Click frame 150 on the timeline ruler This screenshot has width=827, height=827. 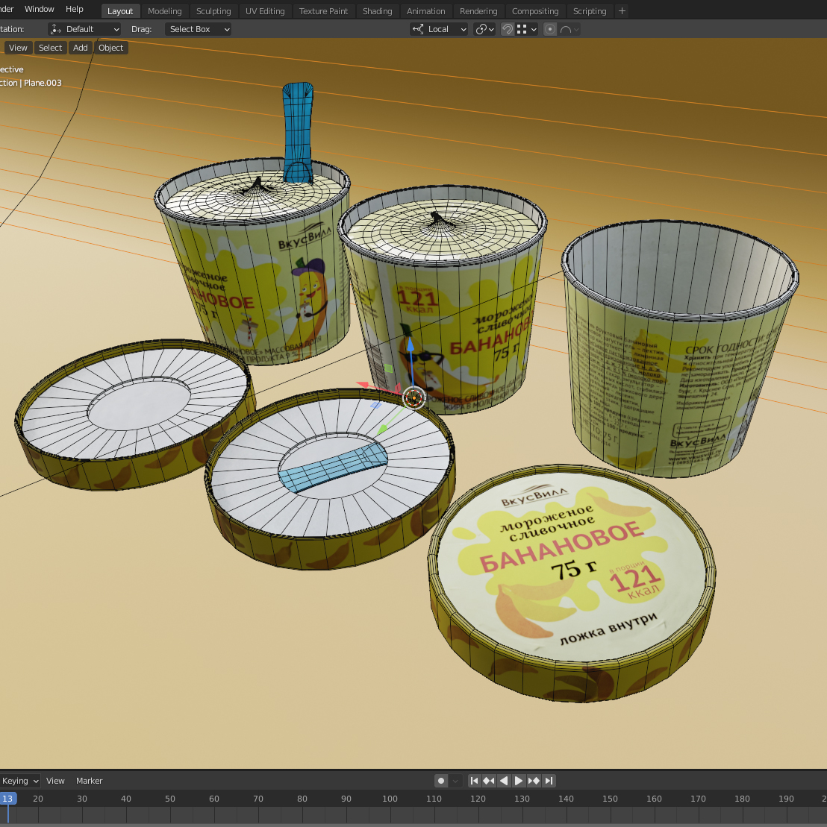tap(610, 799)
